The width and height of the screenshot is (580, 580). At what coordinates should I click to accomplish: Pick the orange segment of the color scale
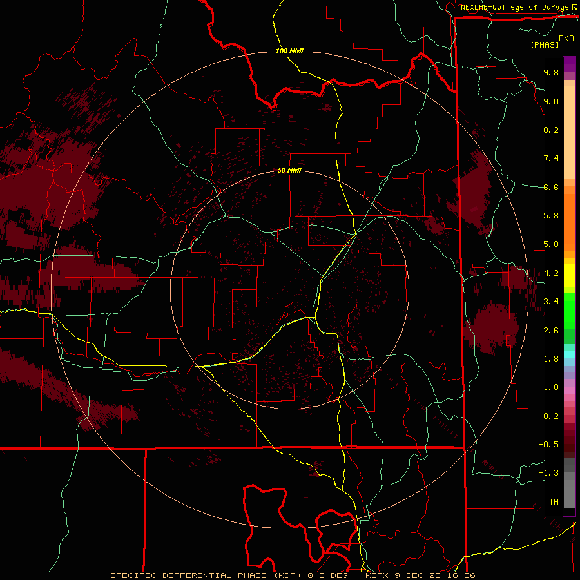[x=569, y=222]
